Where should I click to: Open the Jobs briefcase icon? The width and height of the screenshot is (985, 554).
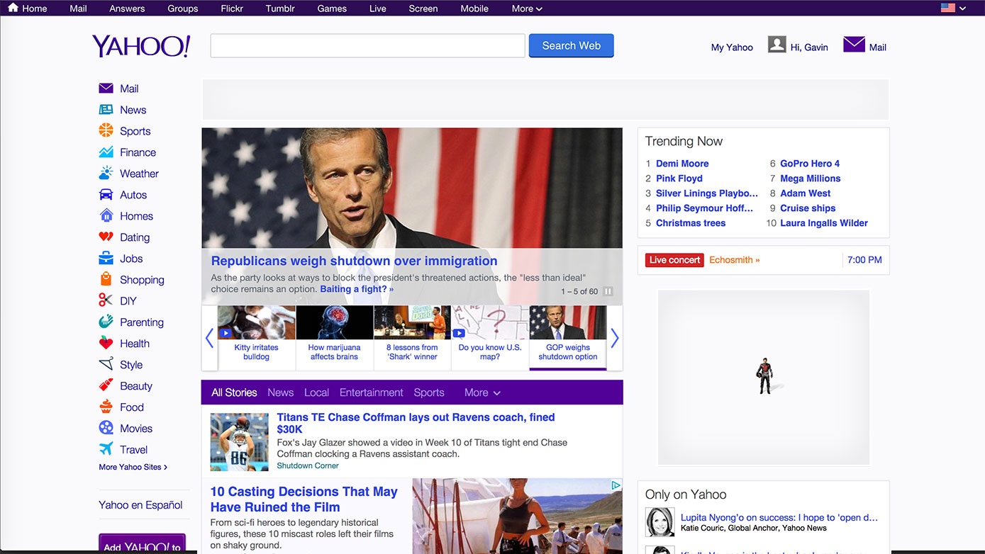tap(106, 259)
